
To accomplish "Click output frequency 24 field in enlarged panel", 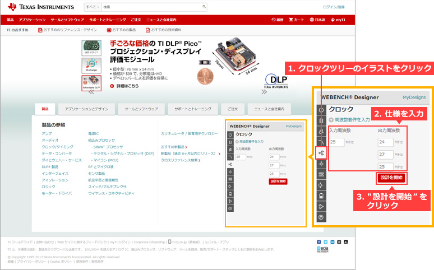I will point(386,142).
